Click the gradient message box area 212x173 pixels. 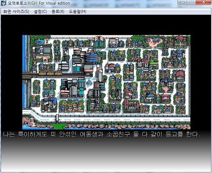pyautogui.click(x=106, y=151)
